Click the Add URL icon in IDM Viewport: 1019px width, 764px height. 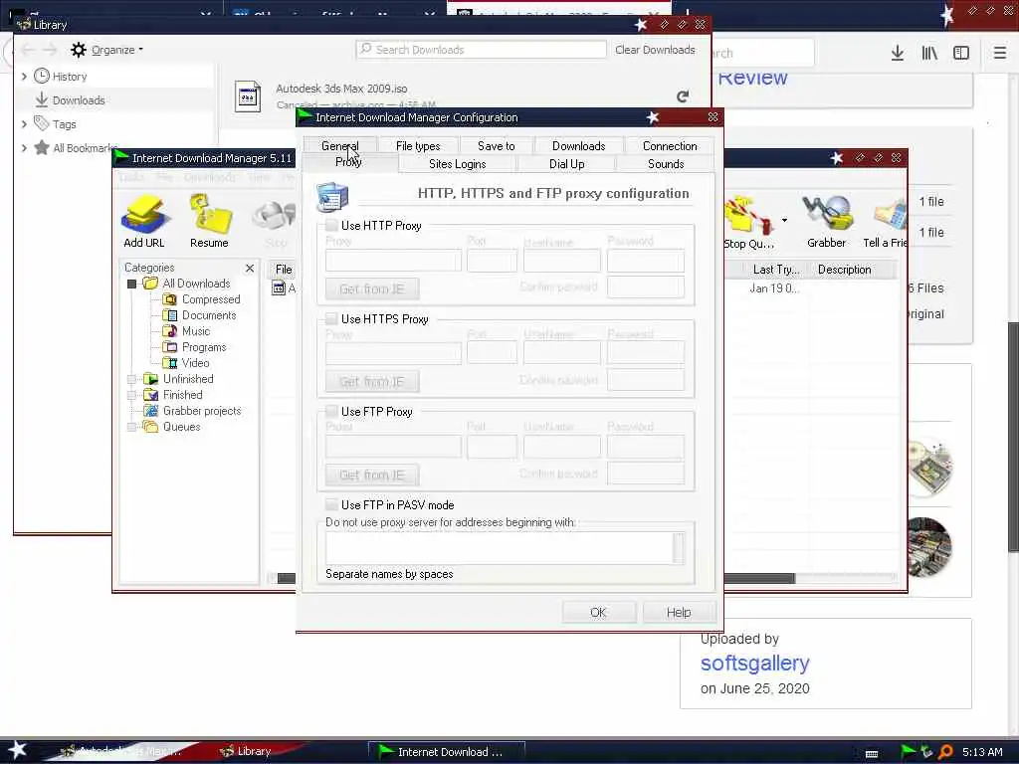(x=144, y=216)
